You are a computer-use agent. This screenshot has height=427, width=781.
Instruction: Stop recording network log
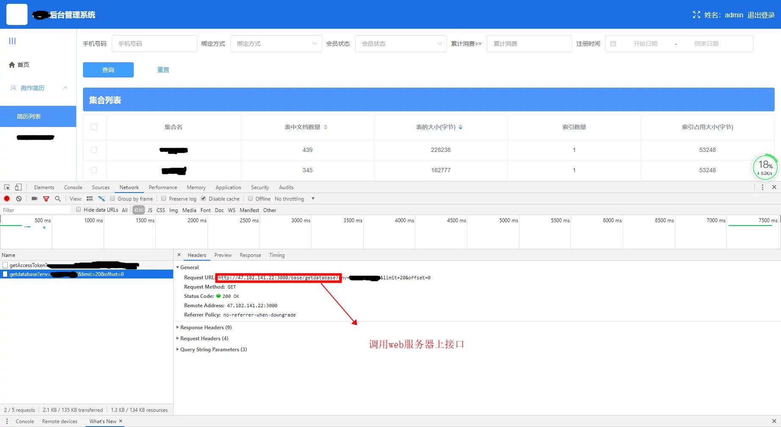[7, 199]
